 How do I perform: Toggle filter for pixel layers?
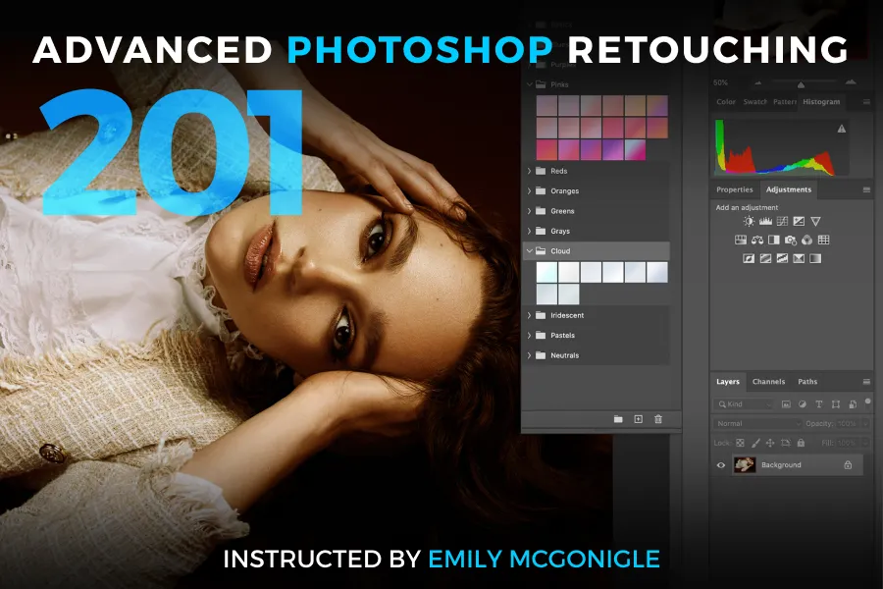tap(786, 404)
